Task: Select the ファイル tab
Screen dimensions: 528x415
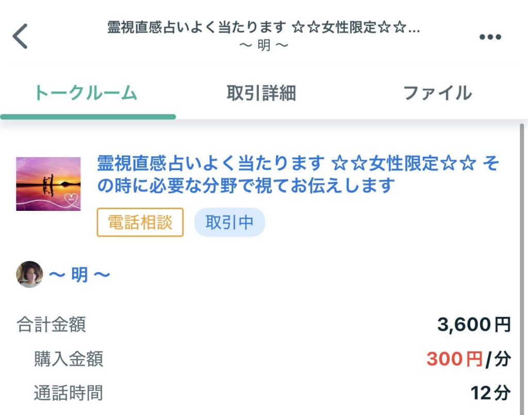Action: pos(437,93)
